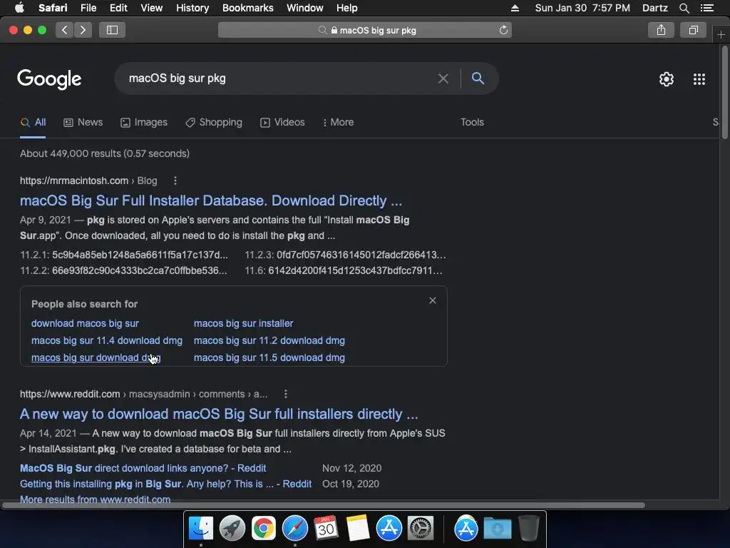Launch Launchpad rocket from the Dock
This screenshot has width=730, height=548.
tap(232, 529)
